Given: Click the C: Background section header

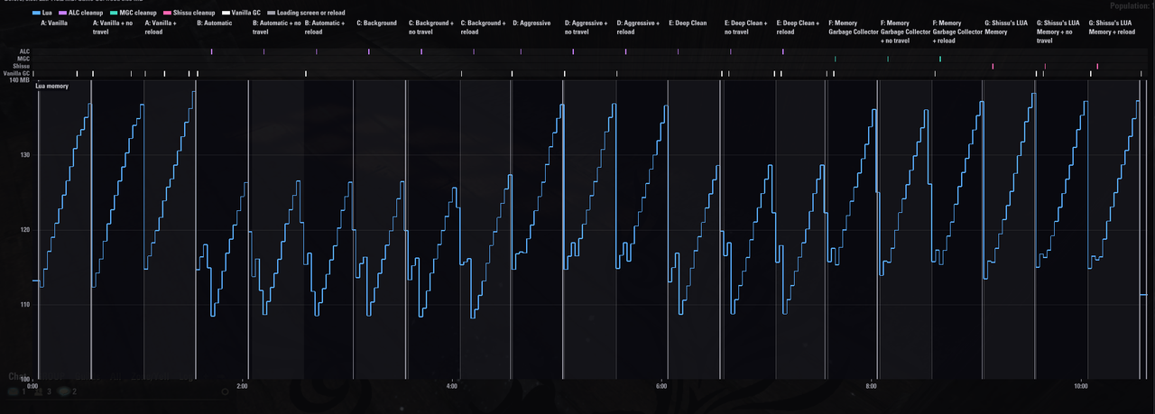Looking at the screenshot, I should pyautogui.click(x=376, y=23).
